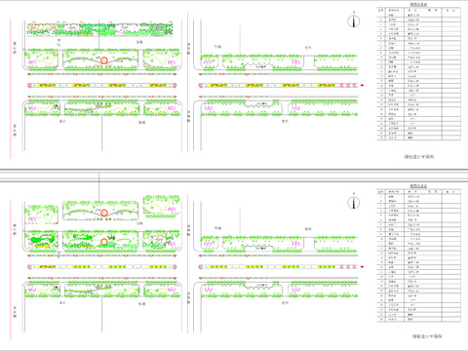Select the orange circle in upper plan

104,60
